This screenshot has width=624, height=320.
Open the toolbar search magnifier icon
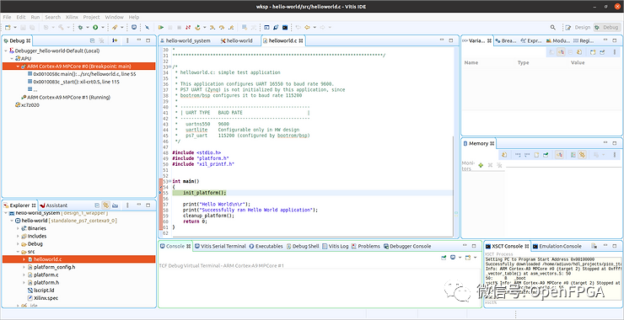click(553, 28)
